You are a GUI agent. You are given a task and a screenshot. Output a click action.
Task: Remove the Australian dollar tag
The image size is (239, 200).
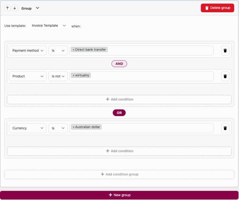coord(73,127)
